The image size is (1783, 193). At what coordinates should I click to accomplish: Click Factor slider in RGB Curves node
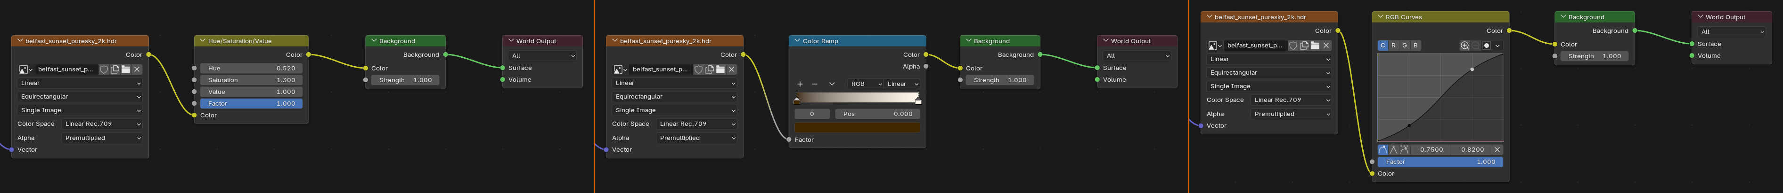pos(1440,162)
